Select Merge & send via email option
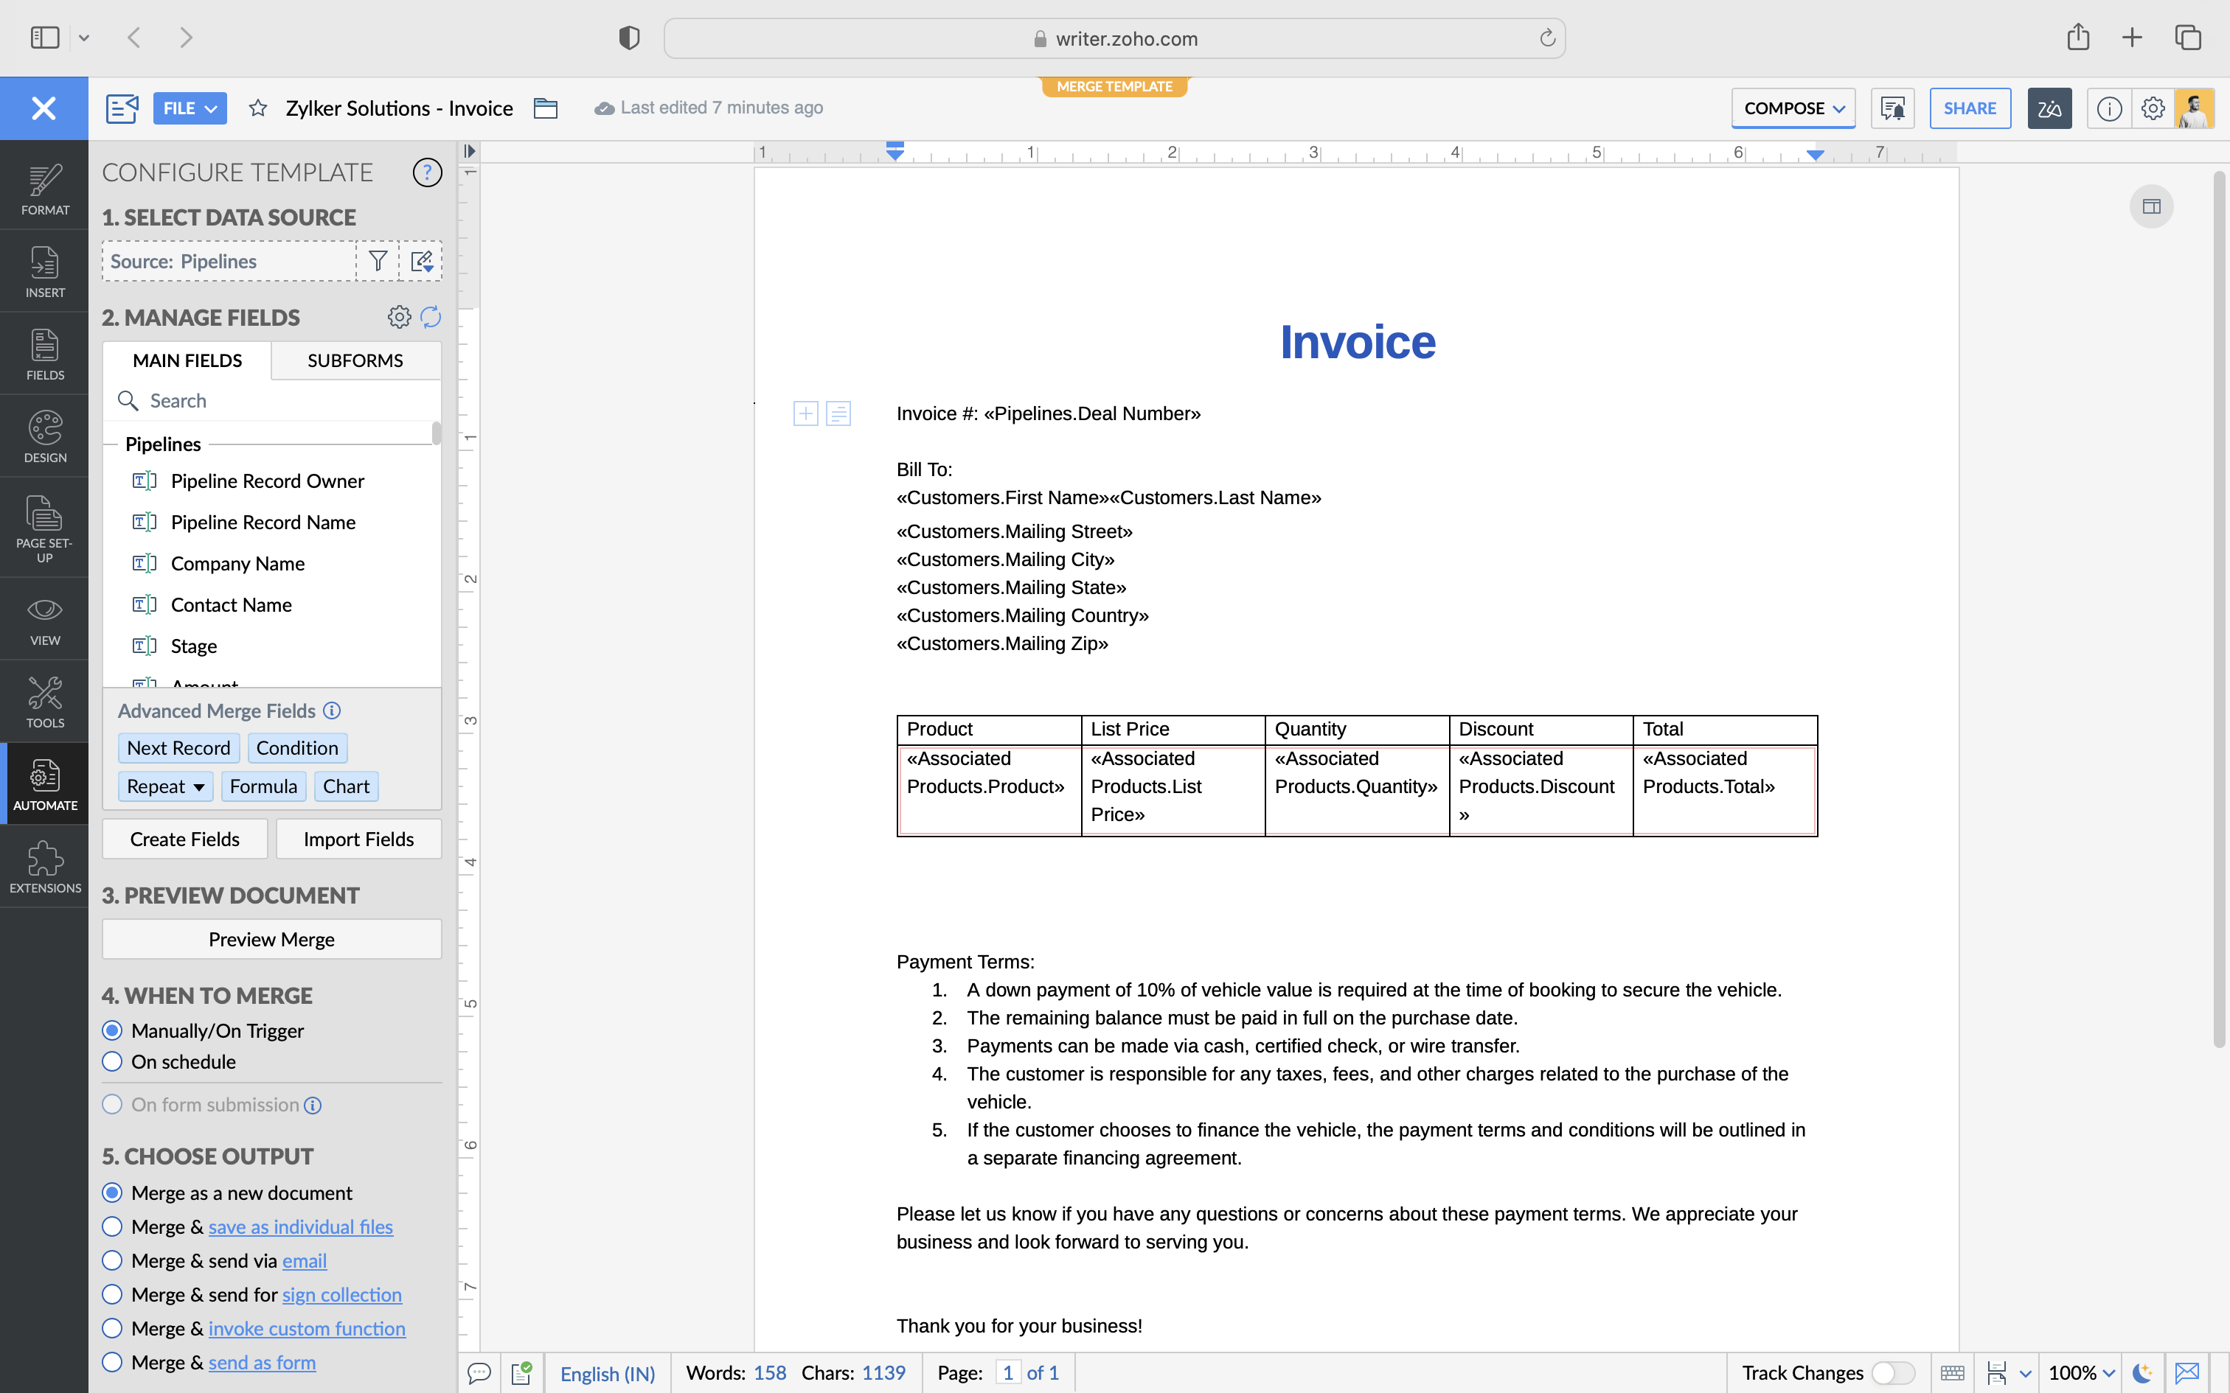 (x=112, y=1260)
